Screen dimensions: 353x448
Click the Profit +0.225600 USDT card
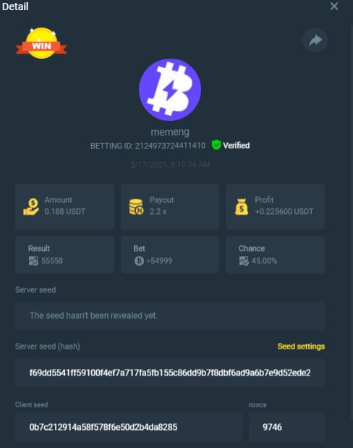tap(275, 207)
